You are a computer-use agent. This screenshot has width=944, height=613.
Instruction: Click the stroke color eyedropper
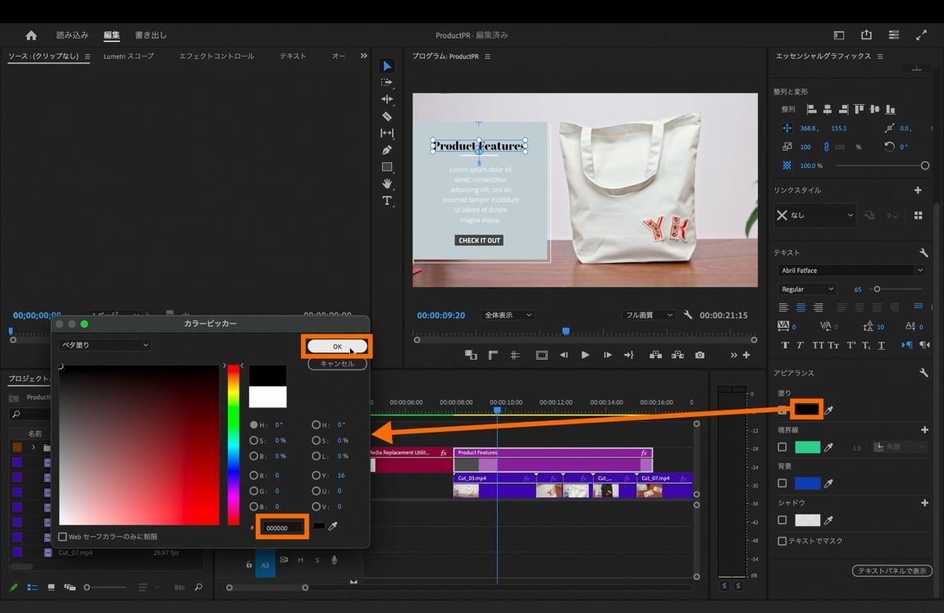(x=829, y=447)
